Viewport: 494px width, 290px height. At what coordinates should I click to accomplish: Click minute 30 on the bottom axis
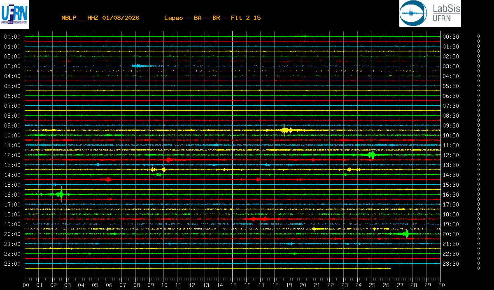click(x=441, y=285)
